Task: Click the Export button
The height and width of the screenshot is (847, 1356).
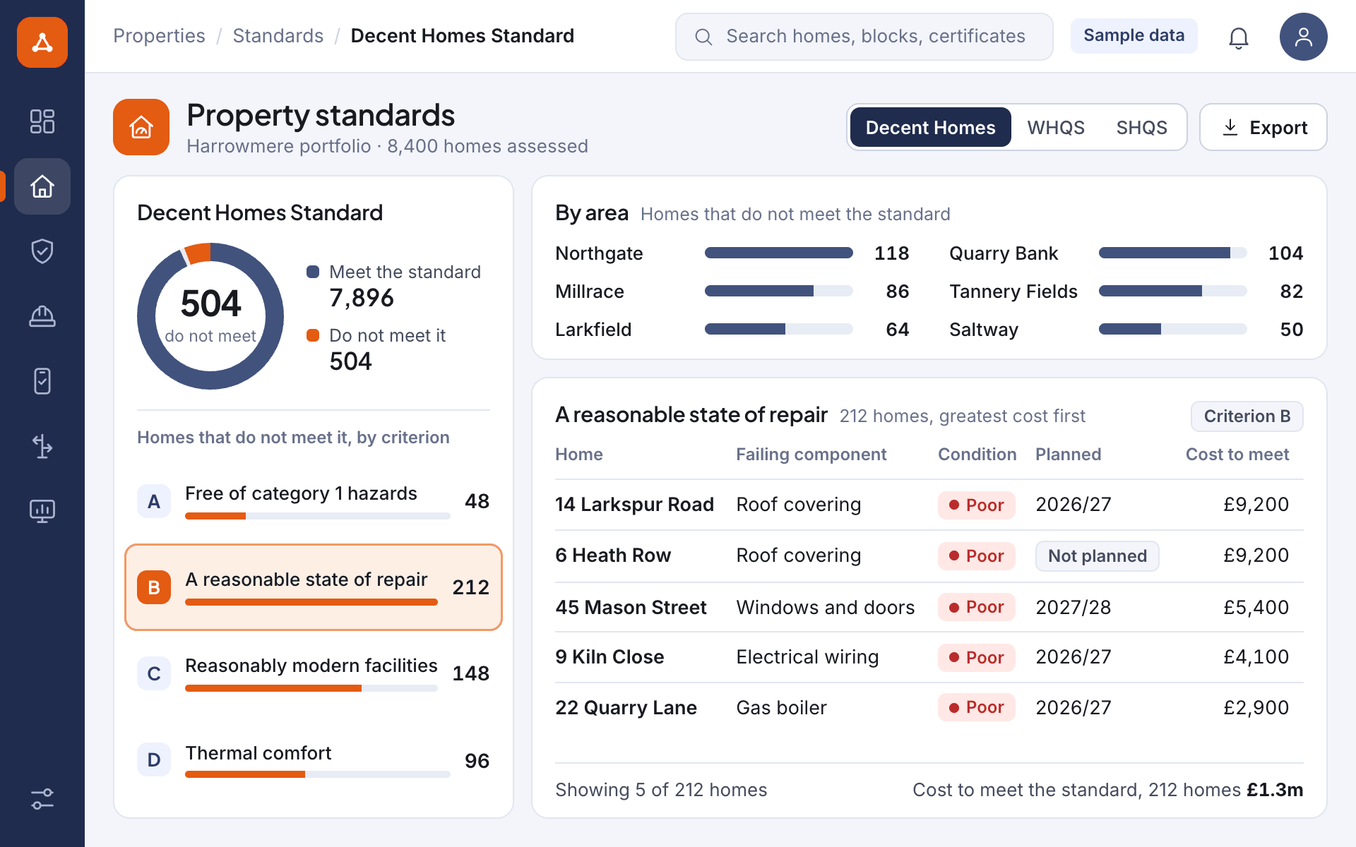Action: pyautogui.click(x=1263, y=127)
